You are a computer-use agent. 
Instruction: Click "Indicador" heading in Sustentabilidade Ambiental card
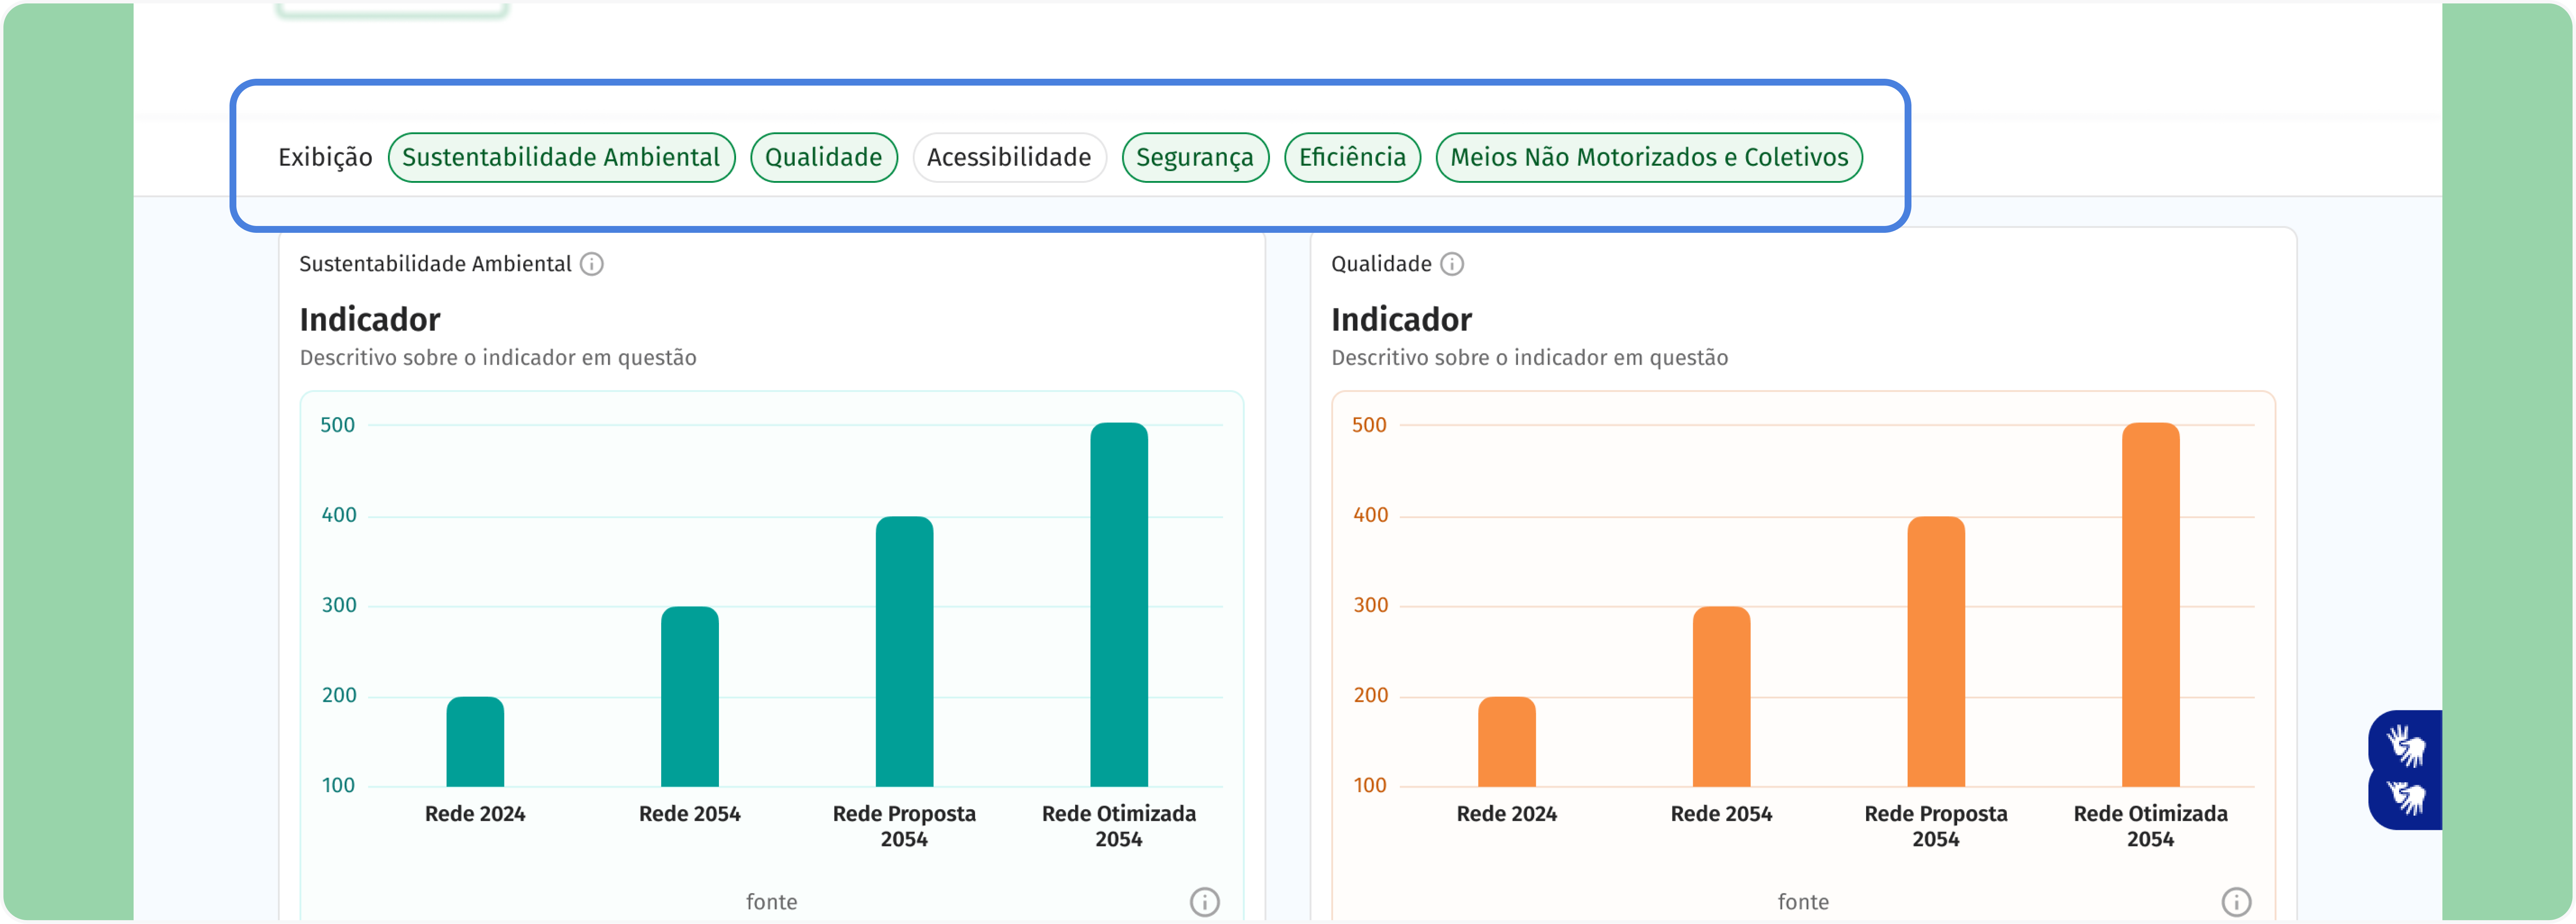[x=370, y=320]
